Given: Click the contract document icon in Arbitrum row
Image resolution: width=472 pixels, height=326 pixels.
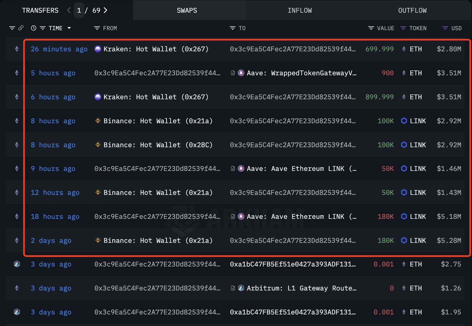Looking at the screenshot, I should coord(233,288).
